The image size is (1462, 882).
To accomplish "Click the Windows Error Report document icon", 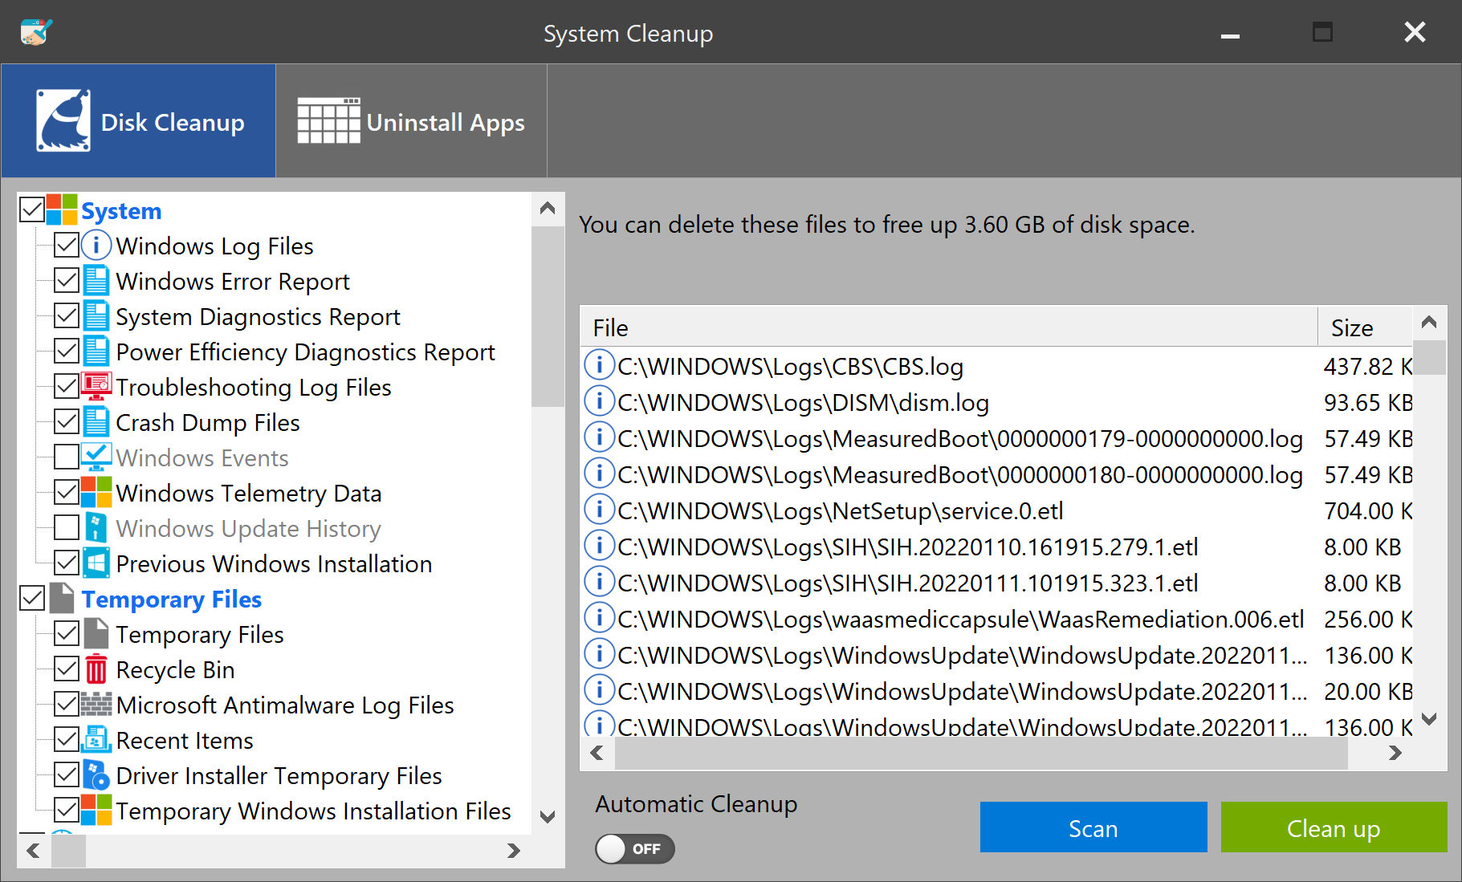I will click(96, 281).
